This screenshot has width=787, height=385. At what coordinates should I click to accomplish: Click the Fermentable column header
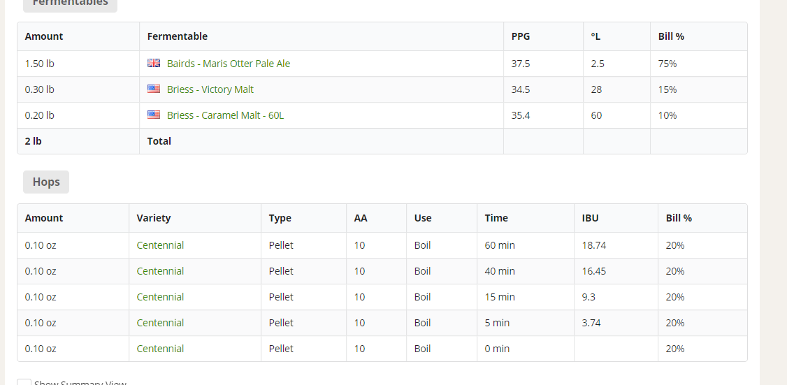tap(177, 36)
